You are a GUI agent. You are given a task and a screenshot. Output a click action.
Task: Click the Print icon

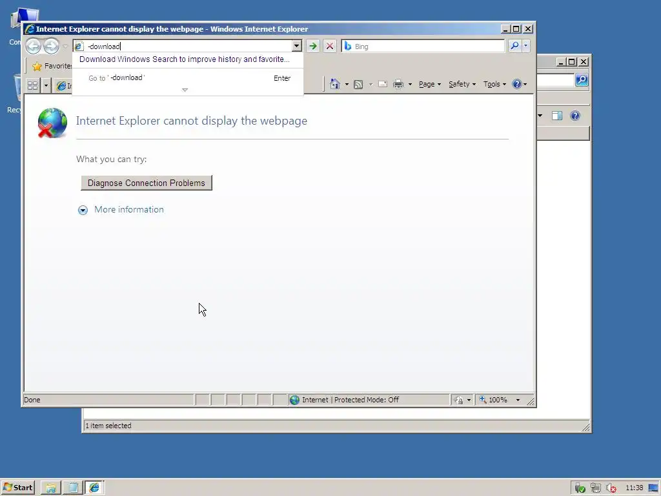pyautogui.click(x=398, y=85)
